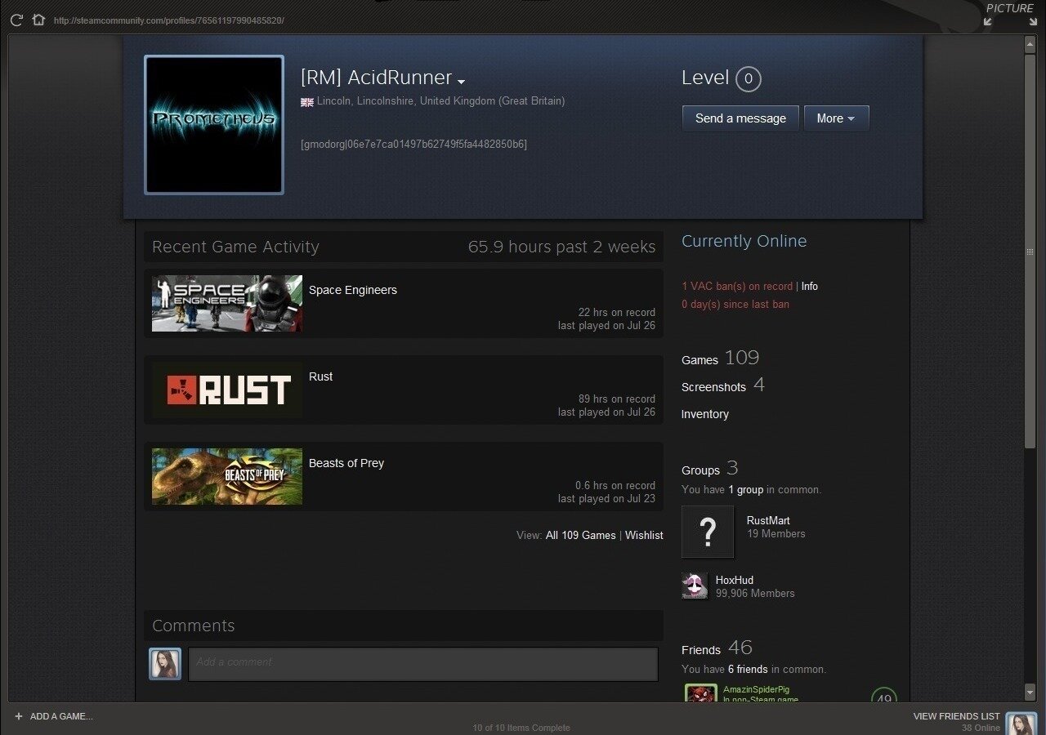
Task: Click the Level 0 badge circle
Action: coord(748,79)
